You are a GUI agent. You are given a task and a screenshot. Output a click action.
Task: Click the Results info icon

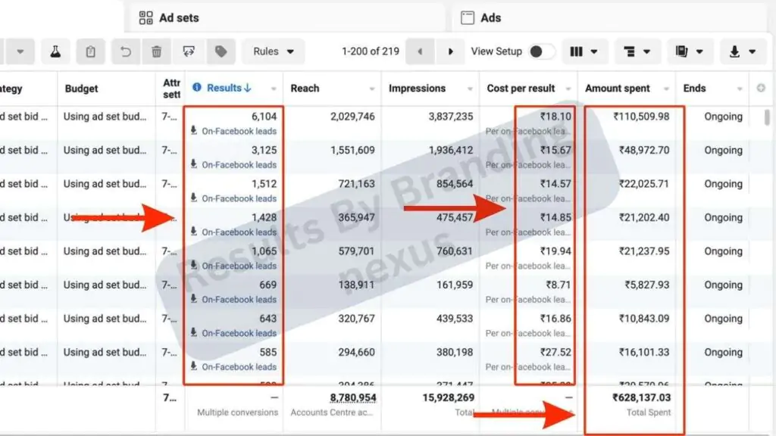pyautogui.click(x=197, y=88)
